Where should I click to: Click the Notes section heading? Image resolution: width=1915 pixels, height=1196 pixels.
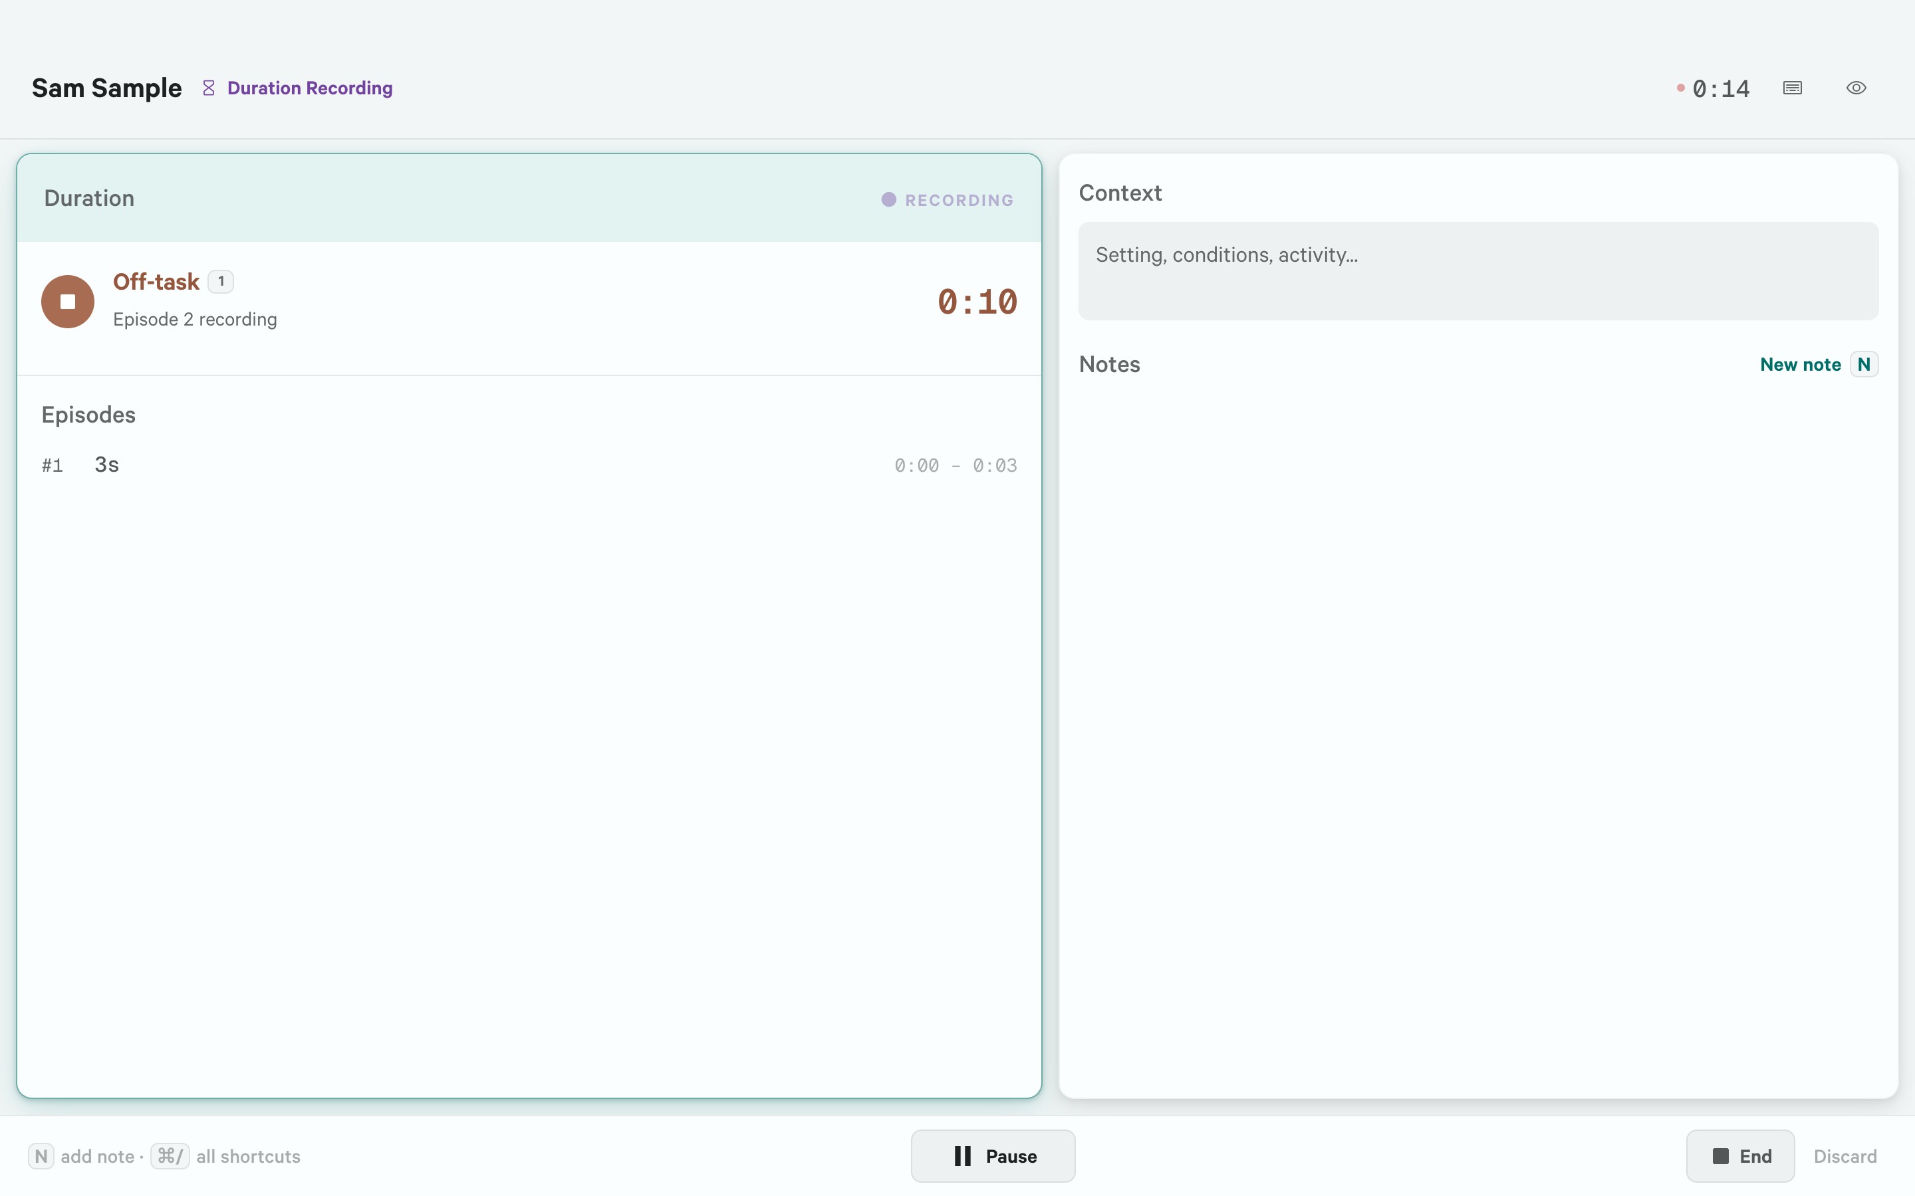1109,364
